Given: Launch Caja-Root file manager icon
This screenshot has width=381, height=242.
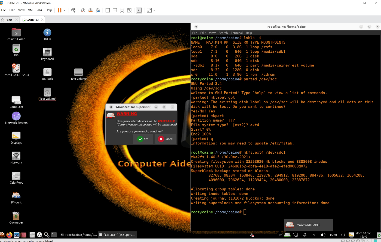Looking at the screenshot, I should coord(16,177).
